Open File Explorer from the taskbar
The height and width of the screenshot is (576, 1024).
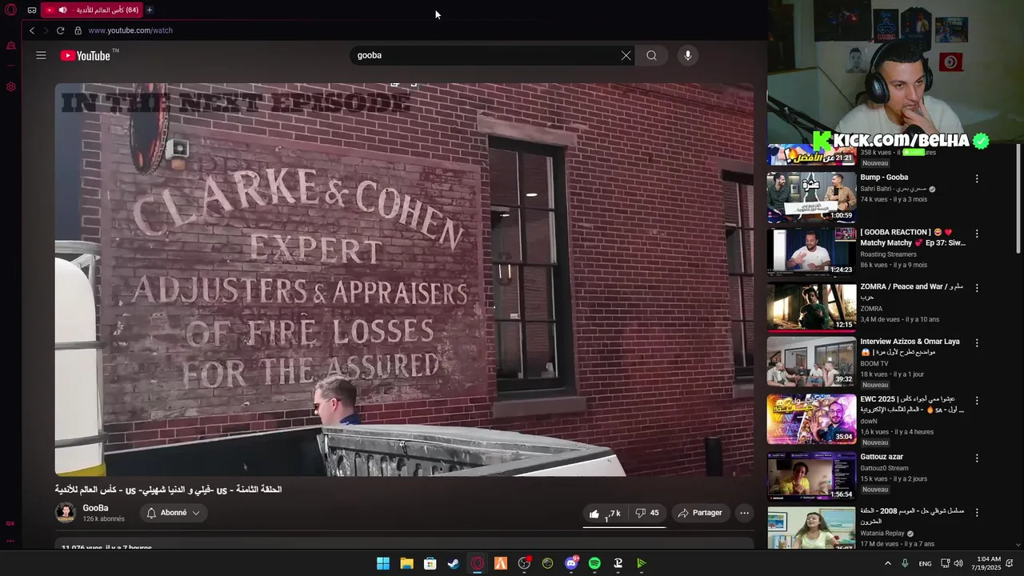point(406,563)
